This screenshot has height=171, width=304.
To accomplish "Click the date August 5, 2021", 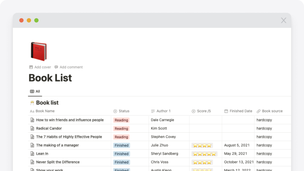I will pos(237,145).
